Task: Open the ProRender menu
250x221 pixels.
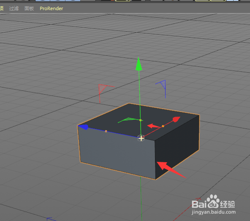Action: [x=52, y=8]
